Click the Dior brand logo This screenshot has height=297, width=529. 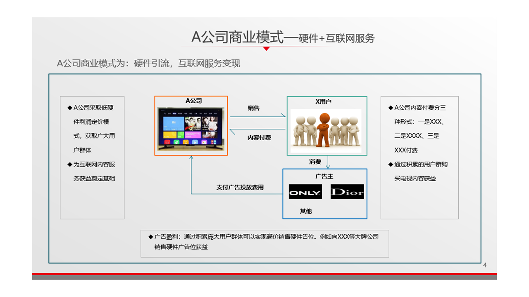[347, 192]
